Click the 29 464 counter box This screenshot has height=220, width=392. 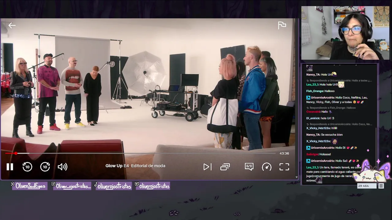tap(367, 186)
